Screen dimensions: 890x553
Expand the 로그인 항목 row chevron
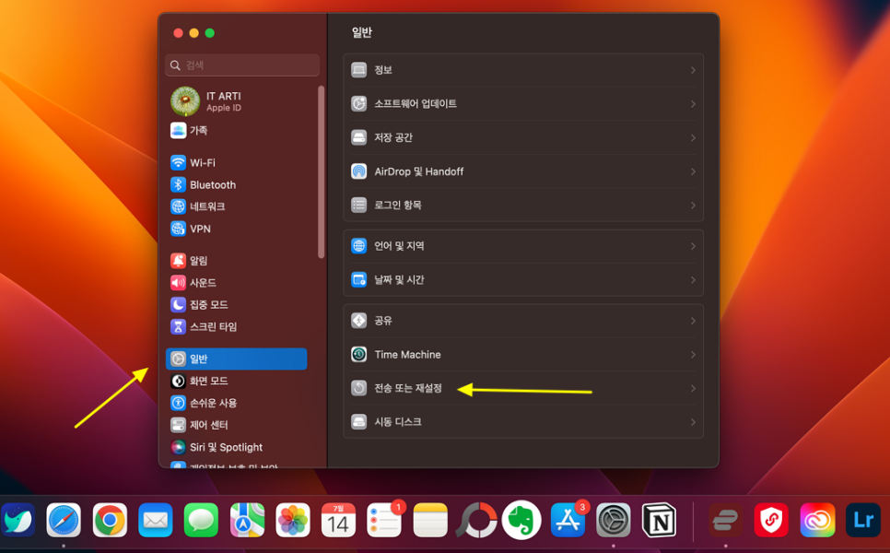tap(693, 206)
